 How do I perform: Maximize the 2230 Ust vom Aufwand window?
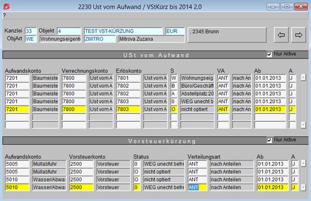pos(287,7)
